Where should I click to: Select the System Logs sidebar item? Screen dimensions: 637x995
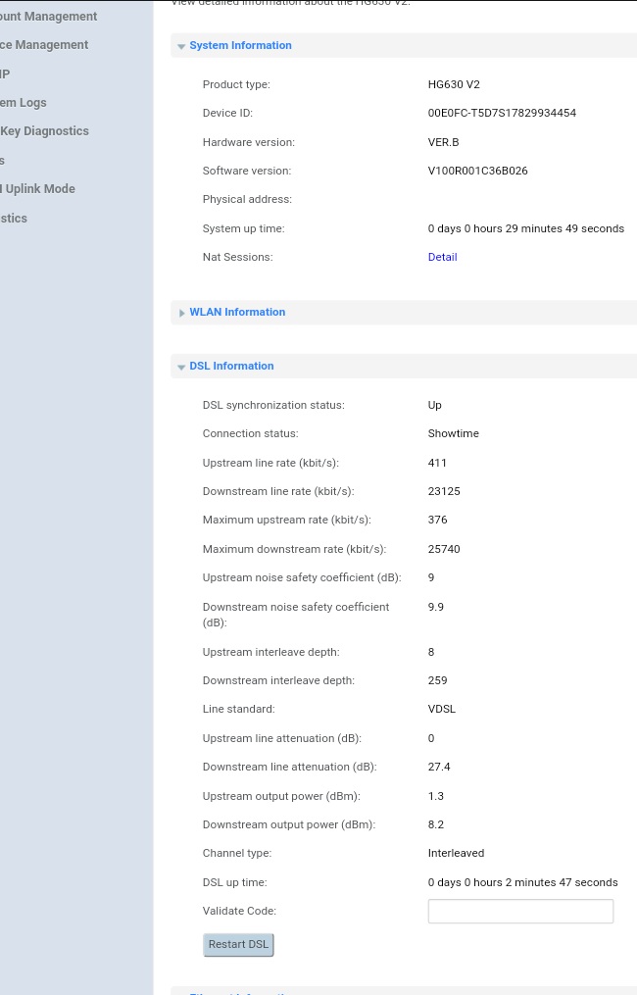click(x=24, y=102)
